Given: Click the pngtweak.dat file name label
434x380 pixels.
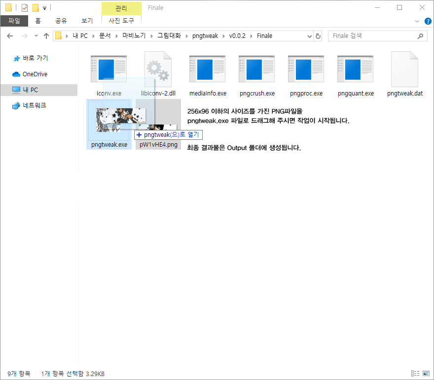Looking at the screenshot, I should coord(405,94).
